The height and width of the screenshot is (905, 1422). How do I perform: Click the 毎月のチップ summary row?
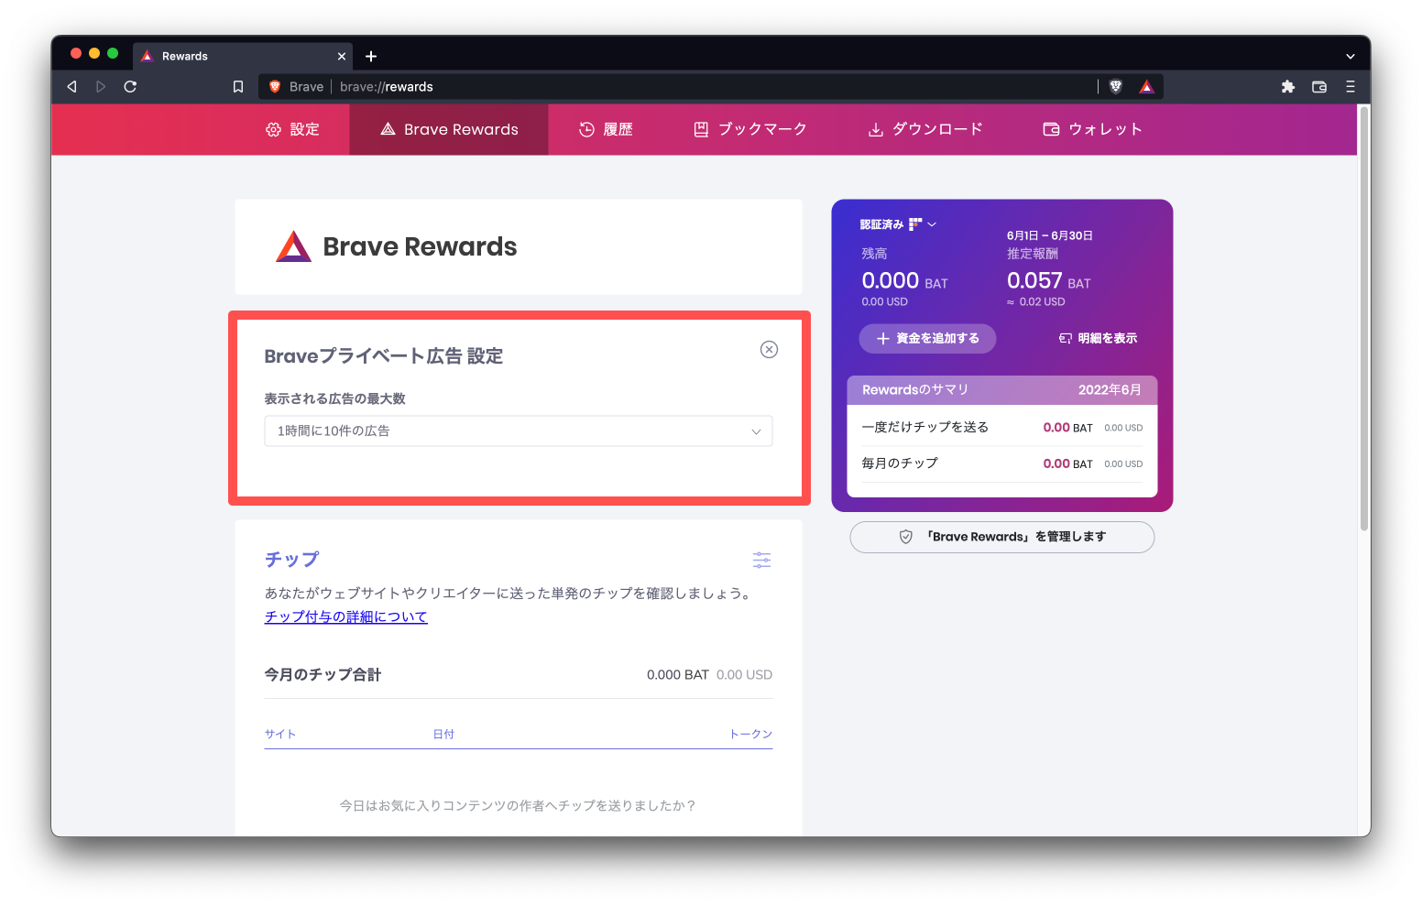(x=1002, y=463)
